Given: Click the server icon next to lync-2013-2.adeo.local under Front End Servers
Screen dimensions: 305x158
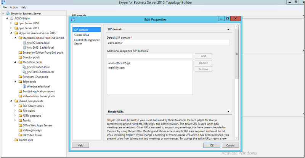Looking at the screenshot, I should (x=24, y=47).
